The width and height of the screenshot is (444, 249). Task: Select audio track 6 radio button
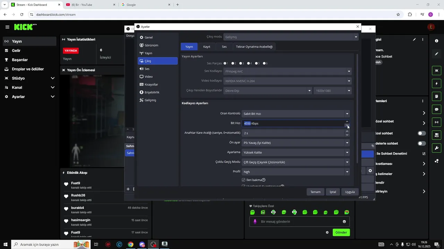[264, 63]
